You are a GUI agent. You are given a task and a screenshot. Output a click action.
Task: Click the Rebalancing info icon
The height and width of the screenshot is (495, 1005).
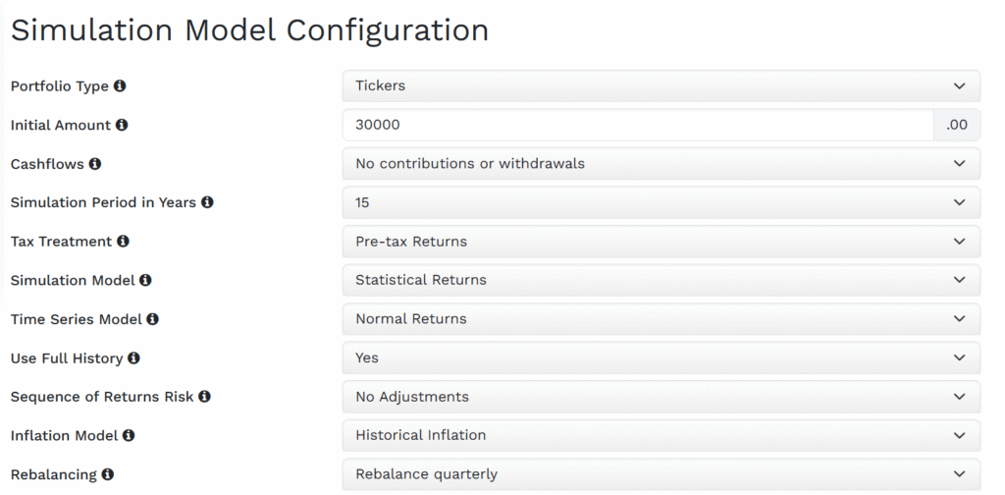tap(107, 474)
